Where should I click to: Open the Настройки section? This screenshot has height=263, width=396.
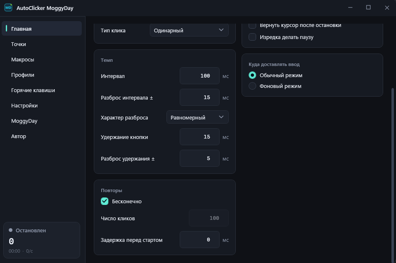point(42,106)
